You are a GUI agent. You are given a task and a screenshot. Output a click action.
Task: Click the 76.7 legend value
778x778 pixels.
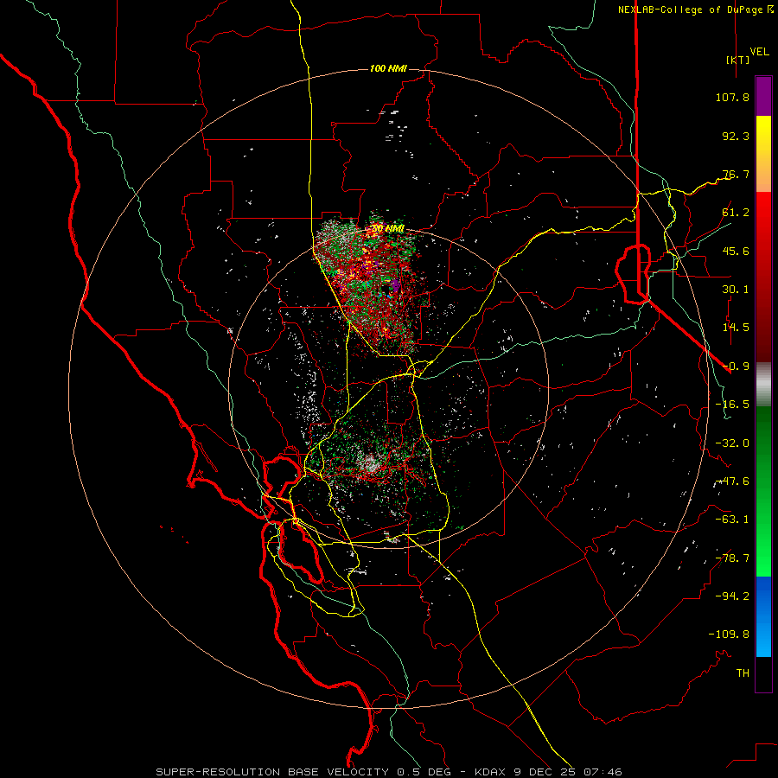coord(736,174)
